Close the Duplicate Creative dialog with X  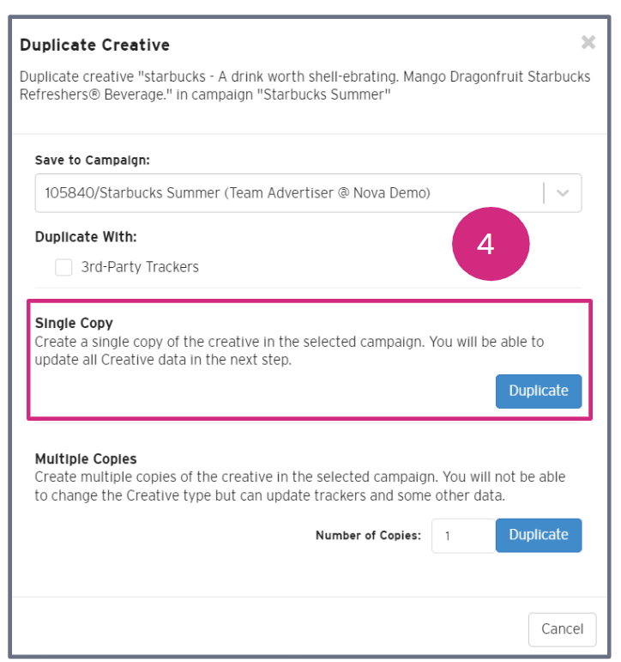[588, 42]
